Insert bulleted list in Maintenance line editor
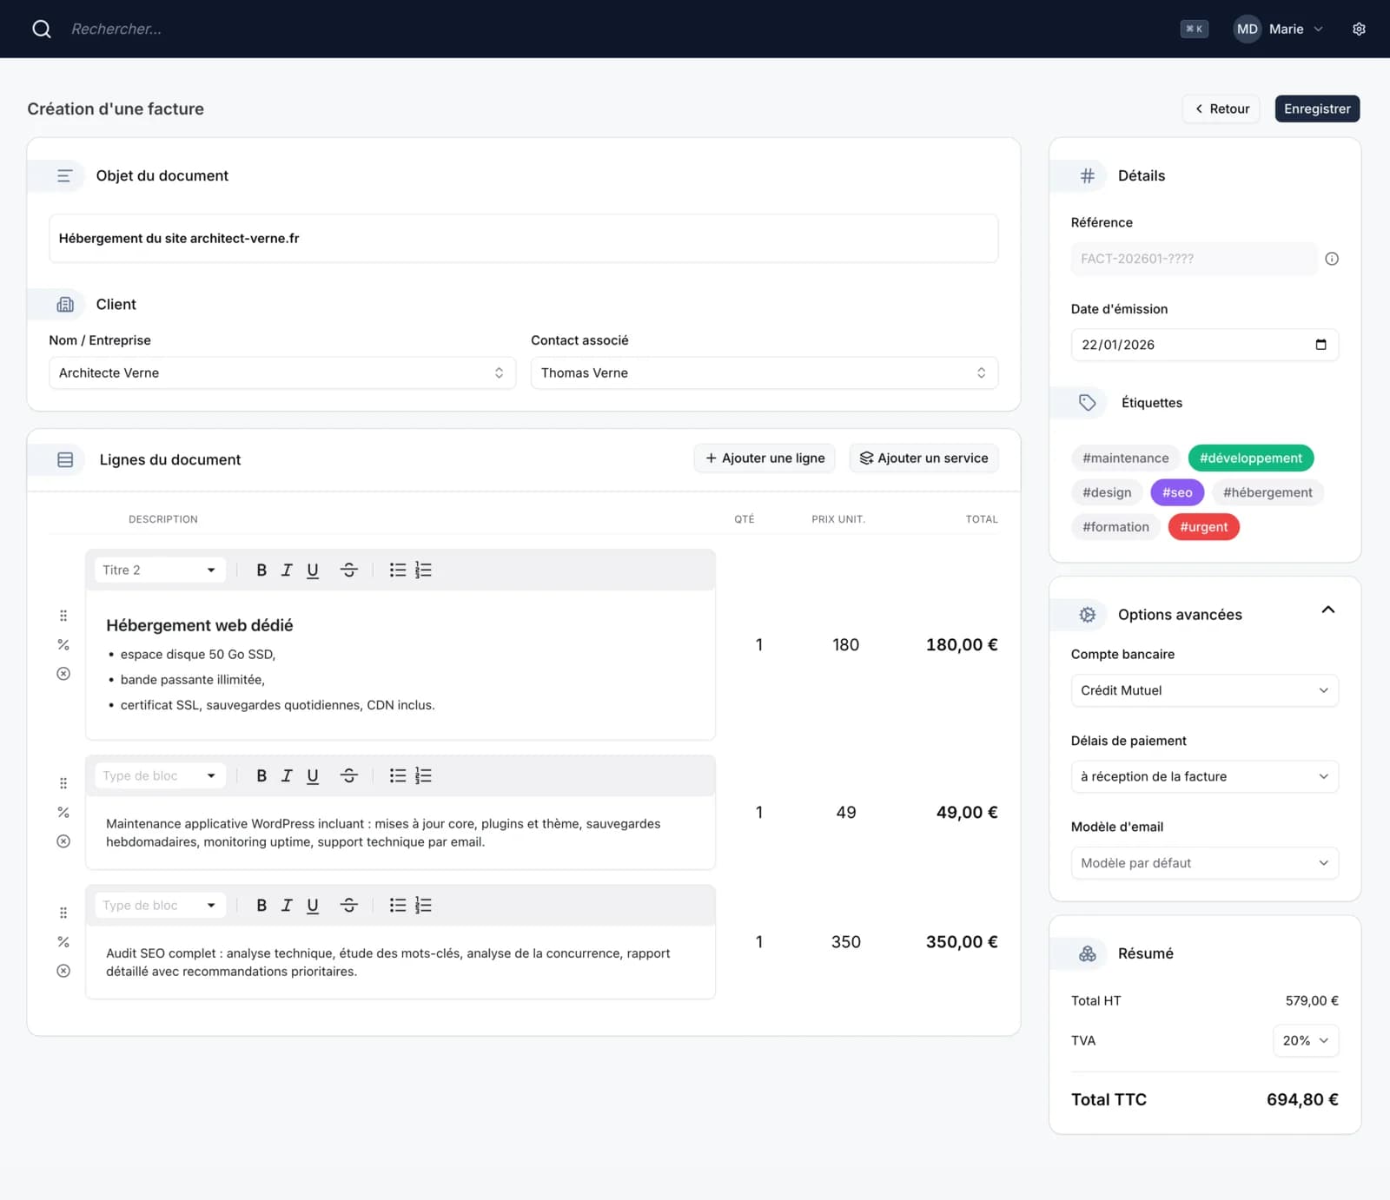1390x1200 pixels. tap(397, 776)
